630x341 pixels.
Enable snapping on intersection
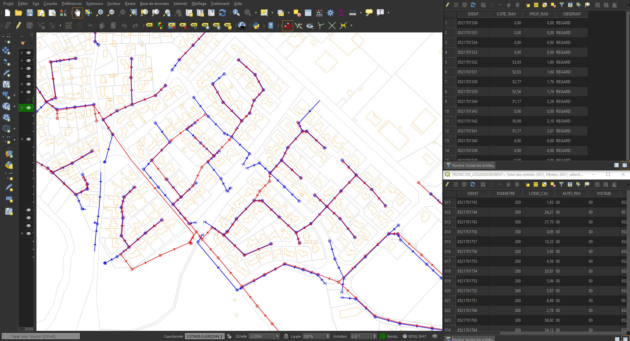[x=332, y=26]
